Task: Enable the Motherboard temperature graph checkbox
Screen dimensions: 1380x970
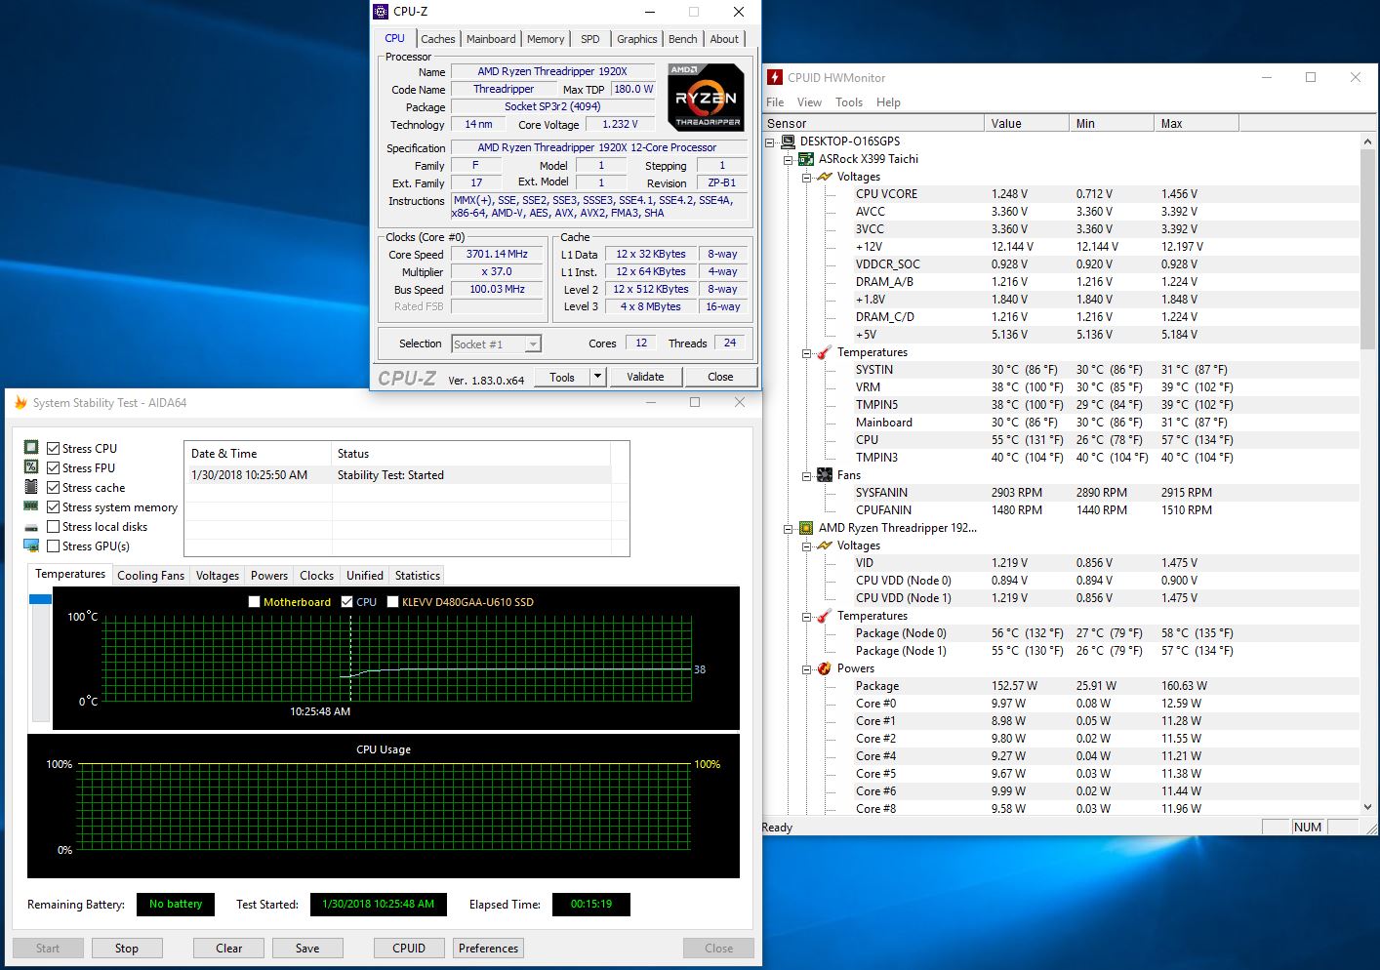Action: pos(255,602)
